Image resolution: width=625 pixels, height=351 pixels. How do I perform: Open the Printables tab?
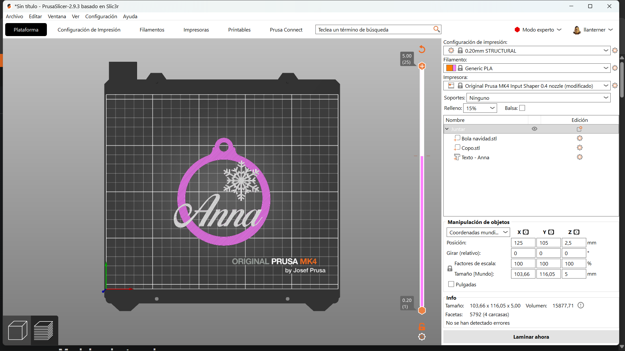click(239, 30)
